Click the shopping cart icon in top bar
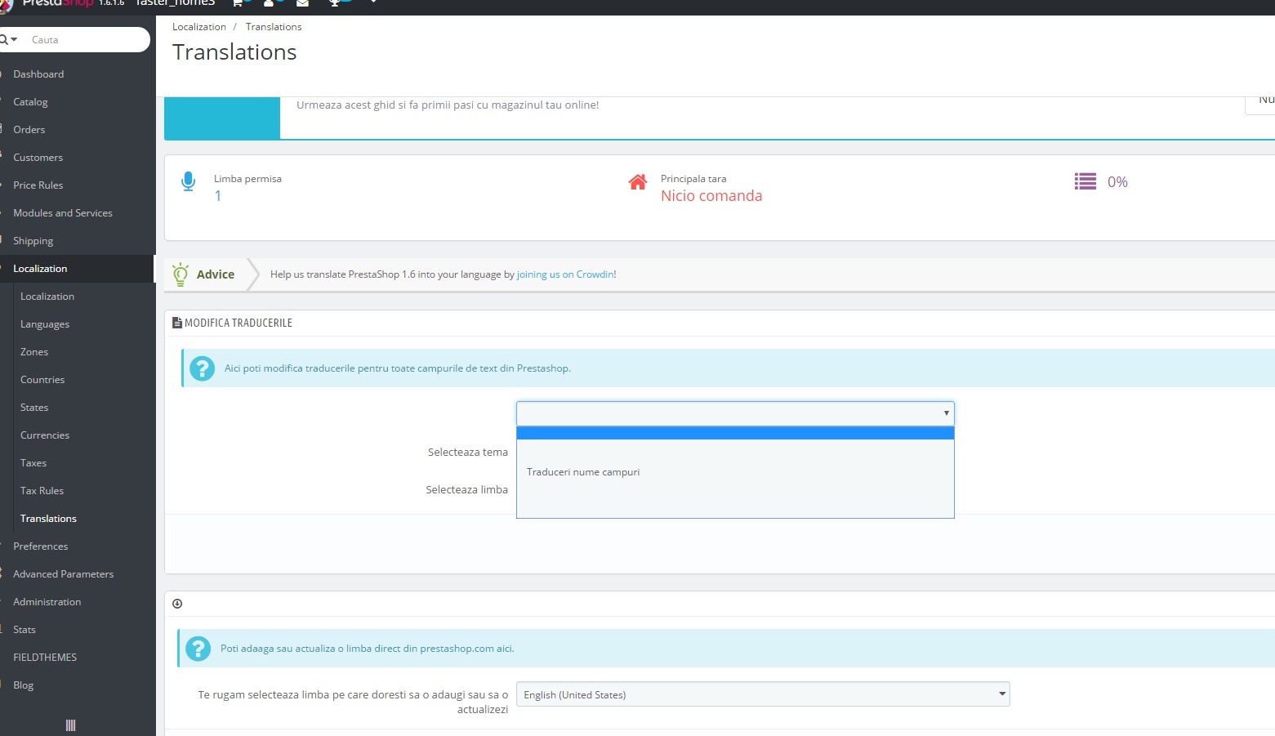This screenshot has height=736, width=1275. [x=237, y=3]
